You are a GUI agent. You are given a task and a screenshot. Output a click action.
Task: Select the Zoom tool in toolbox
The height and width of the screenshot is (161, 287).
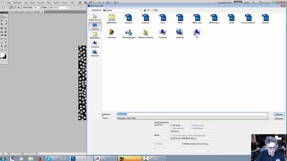tap(6, 50)
